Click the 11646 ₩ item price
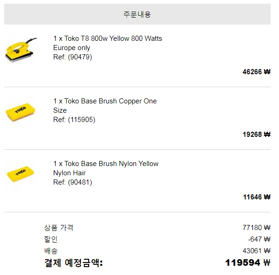This screenshot has height=275, width=279. tap(257, 197)
